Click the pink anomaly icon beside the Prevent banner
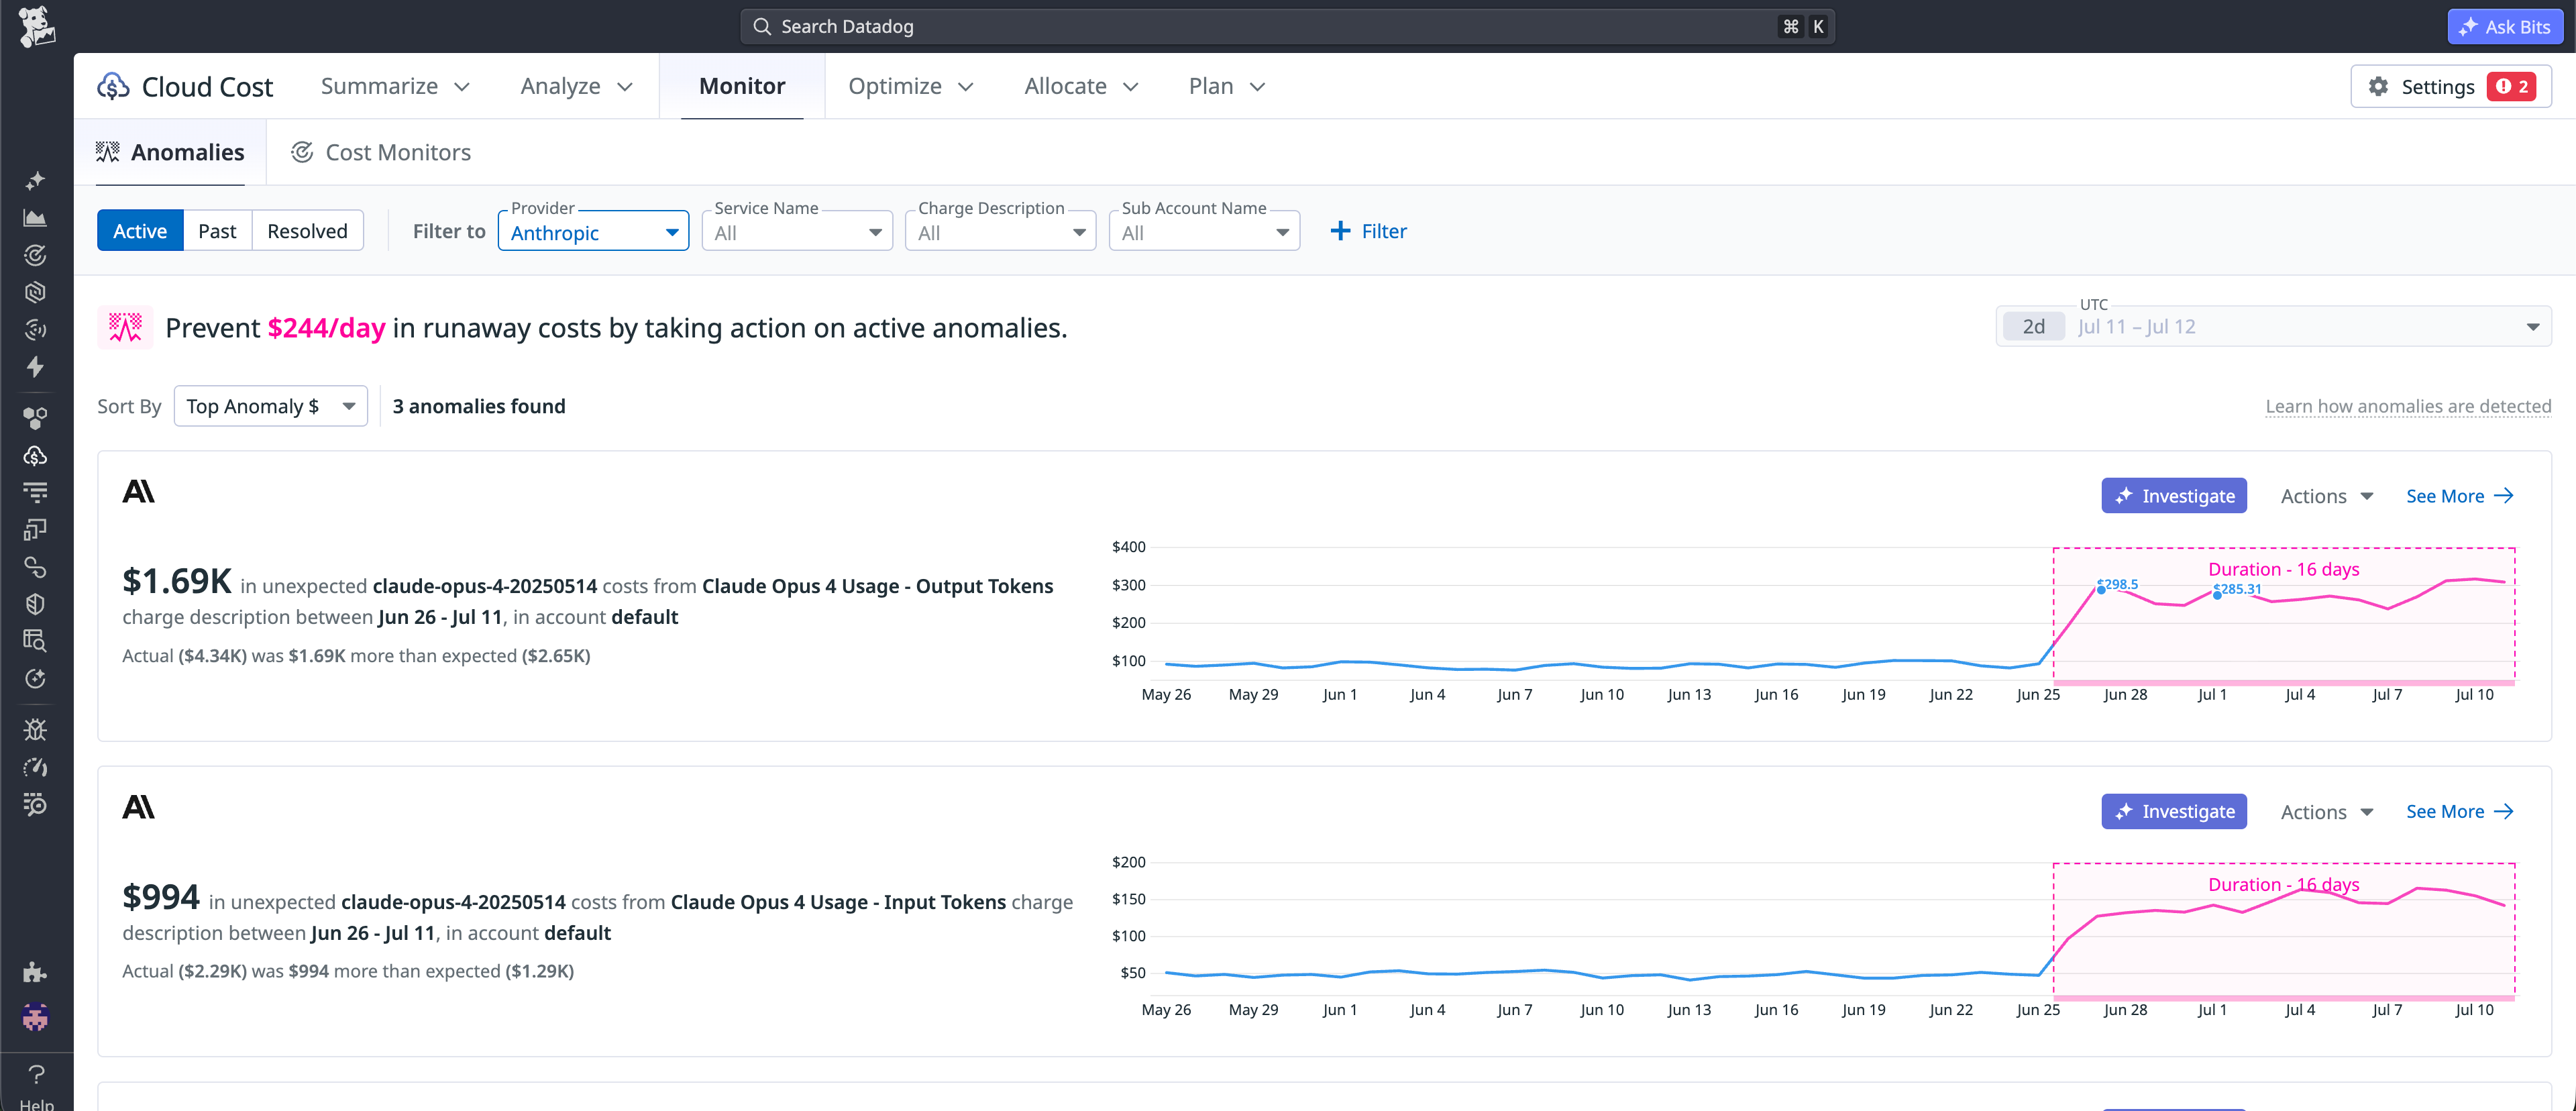Image resolution: width=2576 pixels, height=1111 pixels. pyautogui.click(x=125, y=327)
